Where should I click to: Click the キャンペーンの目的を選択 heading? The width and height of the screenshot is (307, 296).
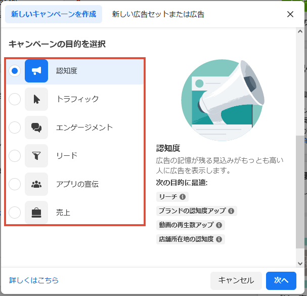(57, 44)
